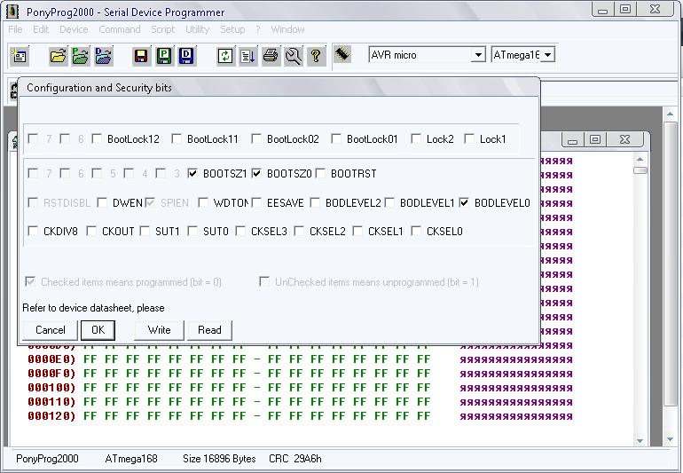This screenshot has height=473, width=683.
Task: Toggle the BODLEVEL0 checkbox
Action: click(x=465, y=203)
